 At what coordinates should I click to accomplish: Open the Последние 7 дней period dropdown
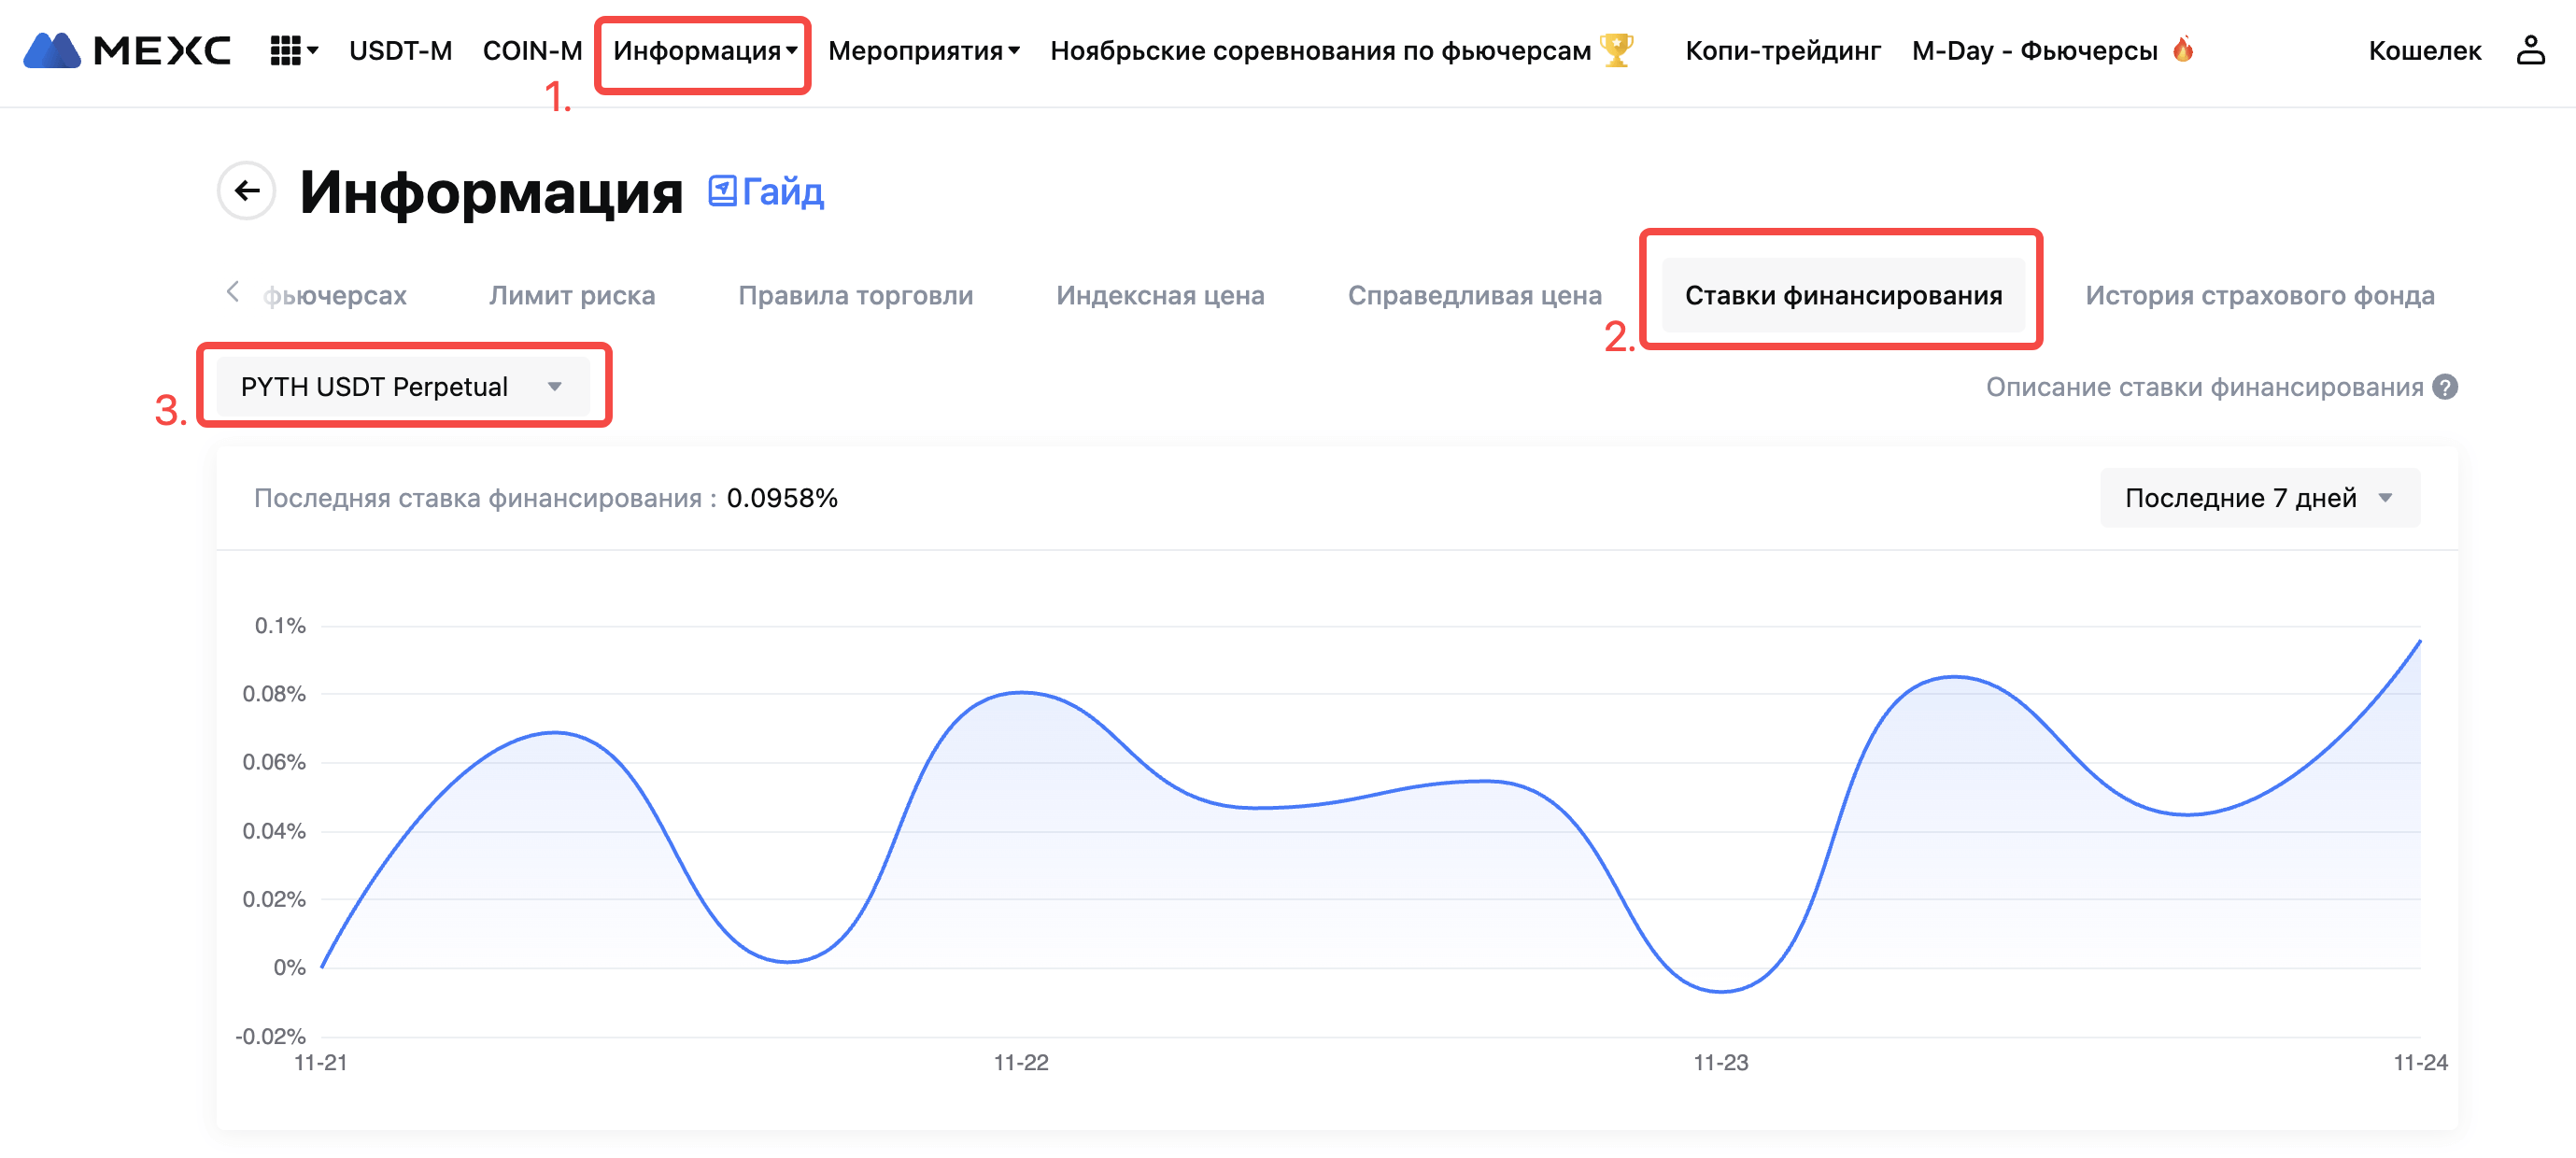(x=2258, y=498)
